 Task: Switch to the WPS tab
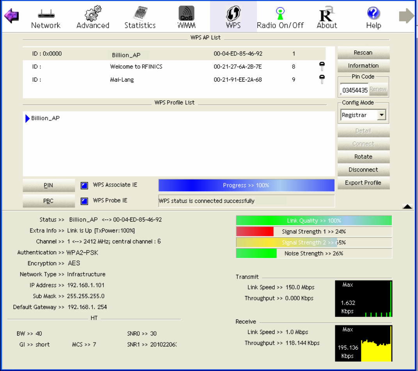click(x=233, y=16)
